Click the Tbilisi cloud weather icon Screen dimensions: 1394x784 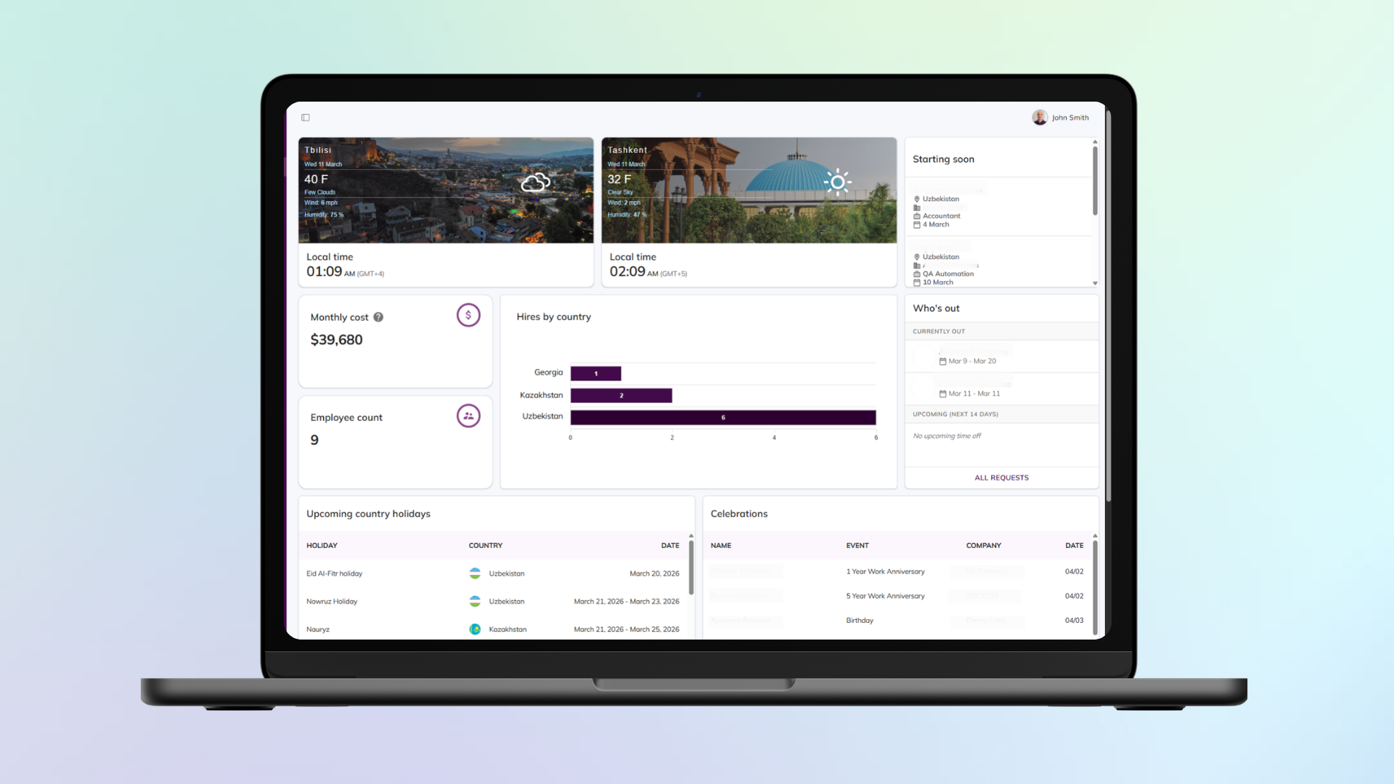536,182
